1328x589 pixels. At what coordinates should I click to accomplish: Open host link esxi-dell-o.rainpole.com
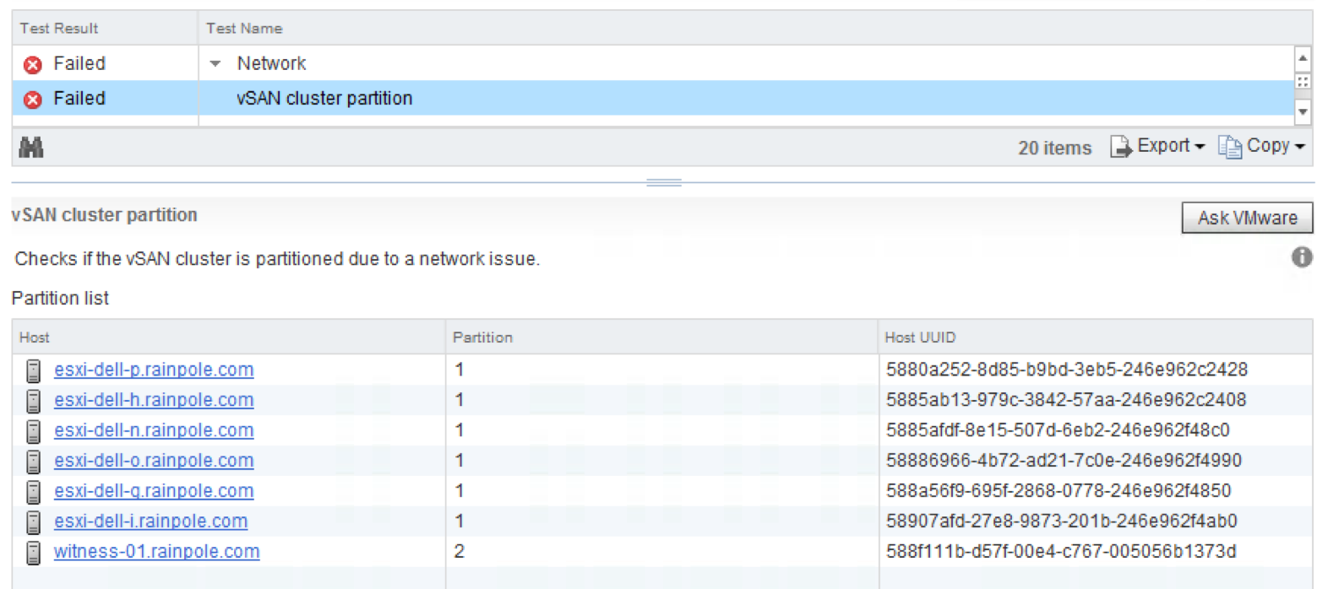(x=154, y=461)
